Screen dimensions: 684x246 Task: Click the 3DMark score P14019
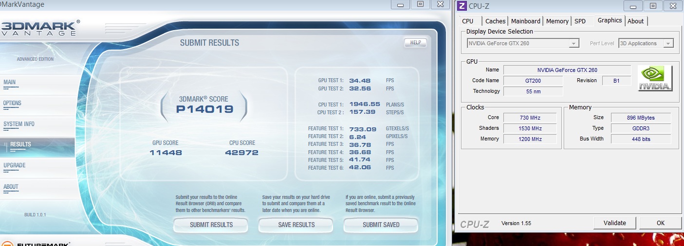pyautogui.click(x=204, y=109)
